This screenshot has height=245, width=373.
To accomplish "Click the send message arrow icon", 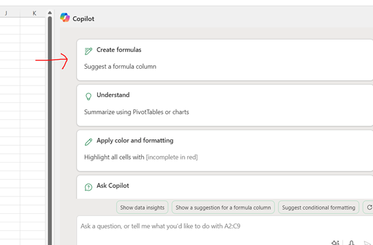I will 368,242.
